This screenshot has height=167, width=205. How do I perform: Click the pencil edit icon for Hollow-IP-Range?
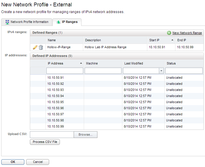pyautogui.click(x=35, y=47)
